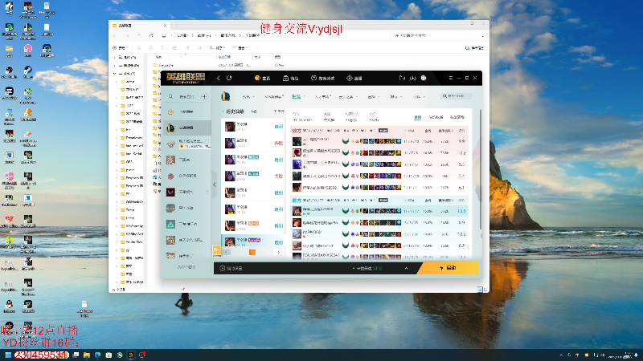The width and height of the screenshot is (643, 361).
Task: Click the Cut icon in Explorer toolbar
Action: coord(139,48)
